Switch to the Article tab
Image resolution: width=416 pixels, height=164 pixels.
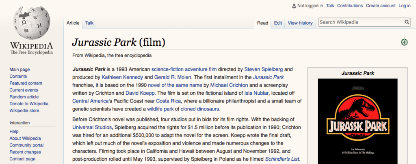click(x=73, y=23)
